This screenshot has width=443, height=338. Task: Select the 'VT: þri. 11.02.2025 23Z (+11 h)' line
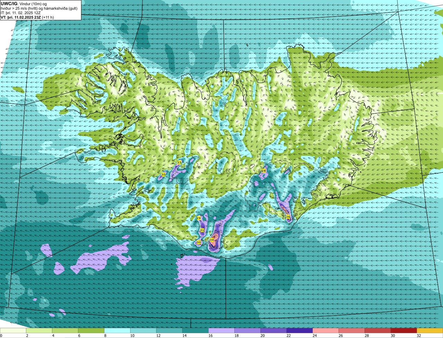tap(27, 17)
